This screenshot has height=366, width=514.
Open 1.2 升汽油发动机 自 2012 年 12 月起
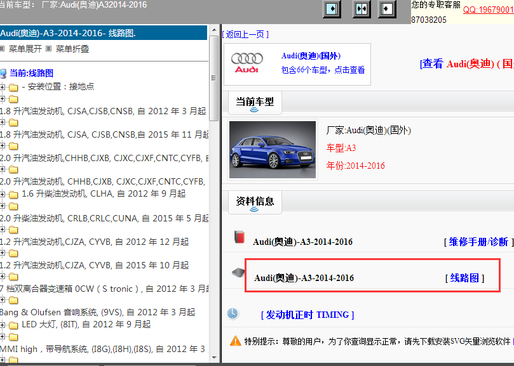pos(95,242)
